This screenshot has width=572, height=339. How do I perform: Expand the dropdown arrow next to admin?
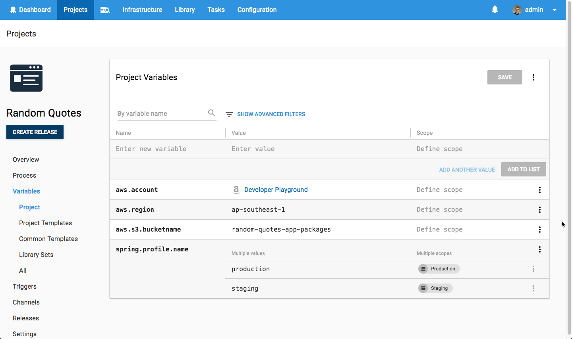coord(554,10)
